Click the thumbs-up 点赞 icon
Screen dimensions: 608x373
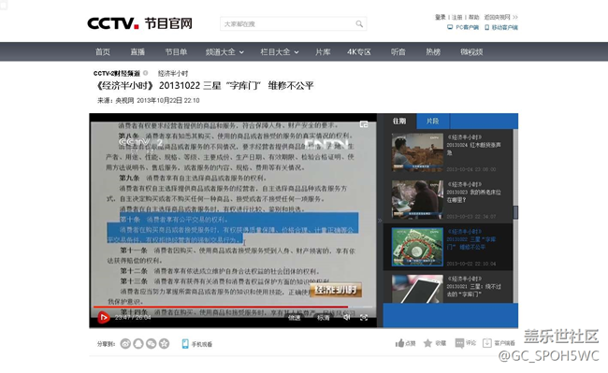pyautogui.click(x=399, y=343)
